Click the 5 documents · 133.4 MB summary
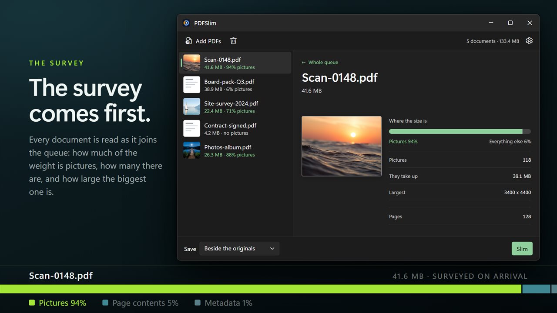Viewport: 557px width, 313px height. point(493,41)
